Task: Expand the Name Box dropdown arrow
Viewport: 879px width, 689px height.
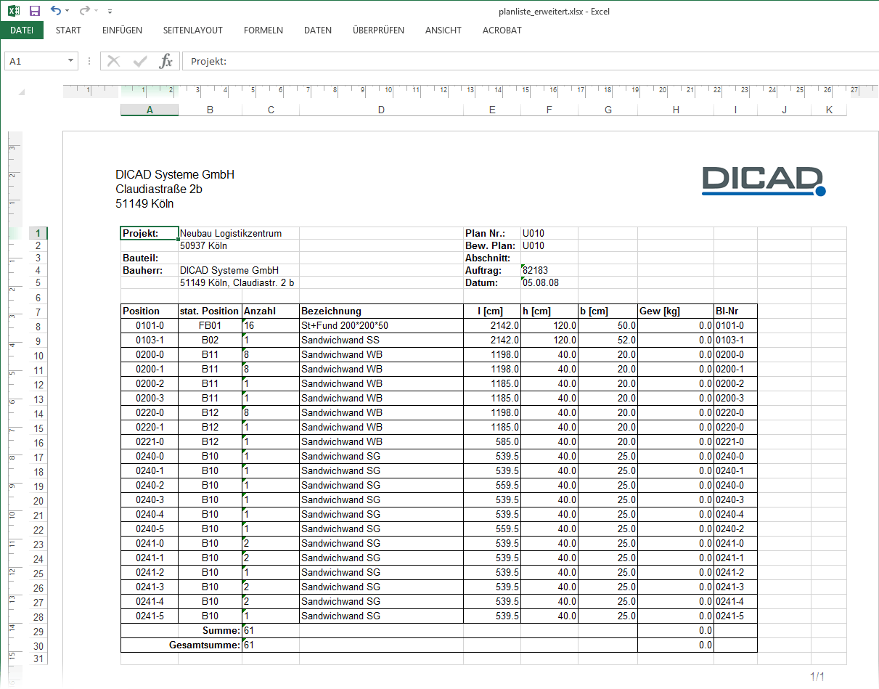Action: 71,62
